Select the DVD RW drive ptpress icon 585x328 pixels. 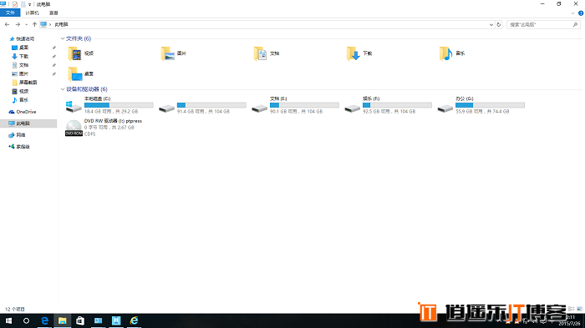point(74,128)
